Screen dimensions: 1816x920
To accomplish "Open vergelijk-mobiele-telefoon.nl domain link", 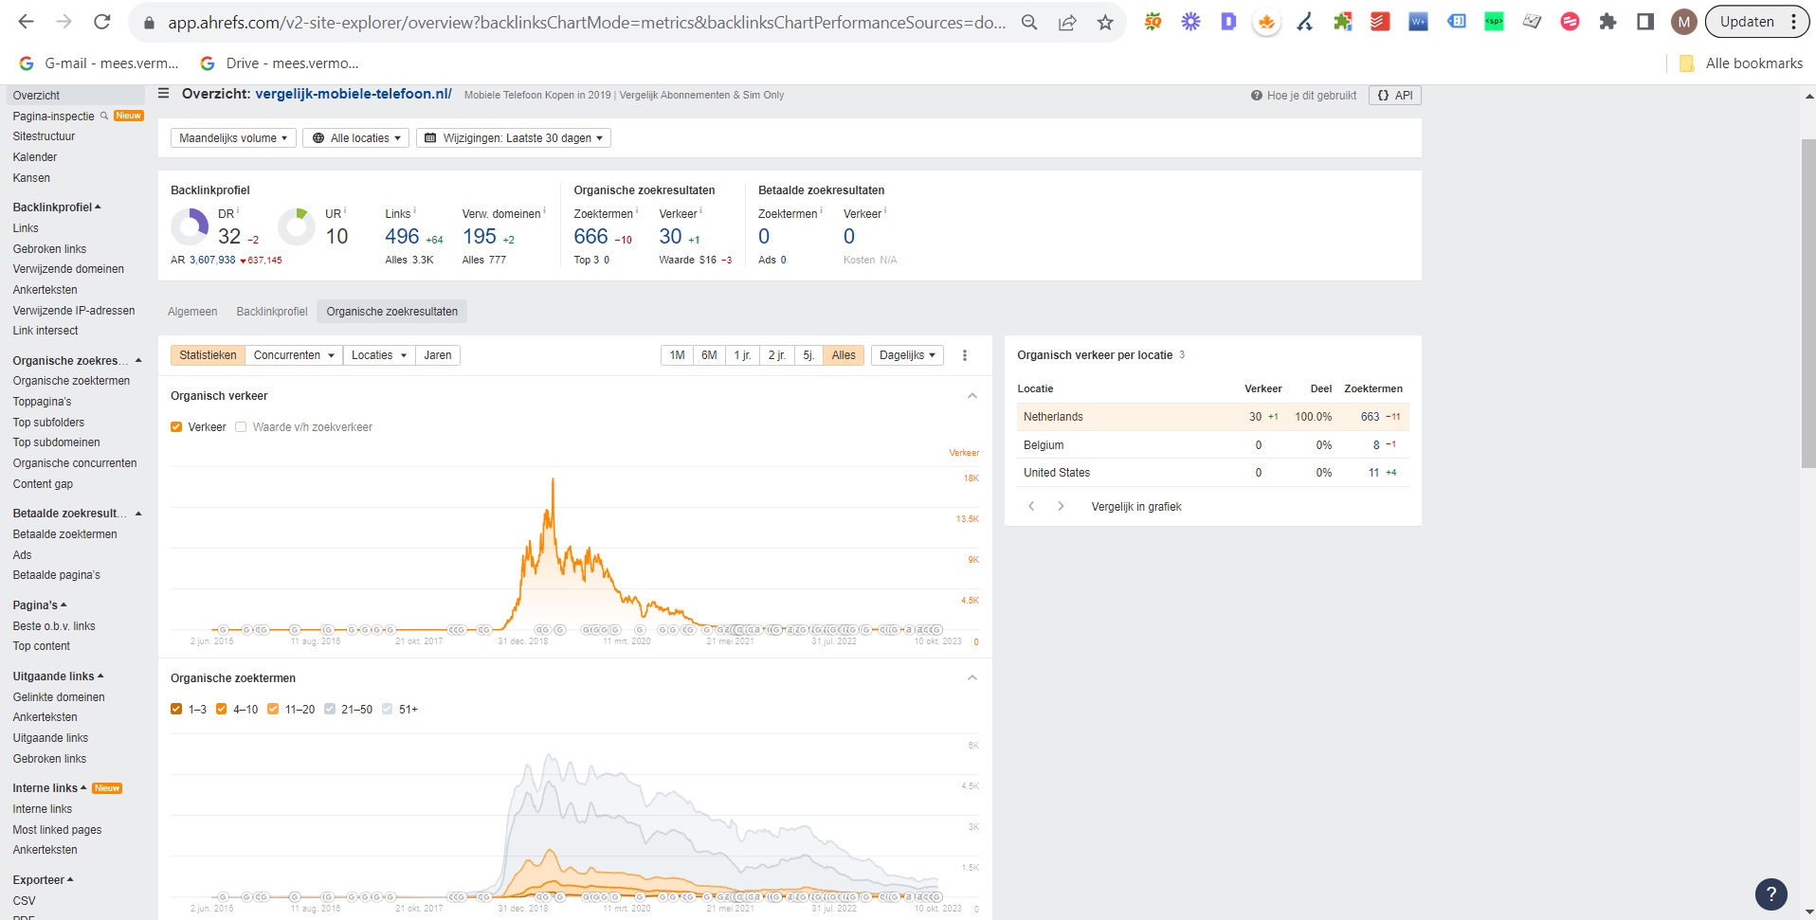I will tap(354, 94).
